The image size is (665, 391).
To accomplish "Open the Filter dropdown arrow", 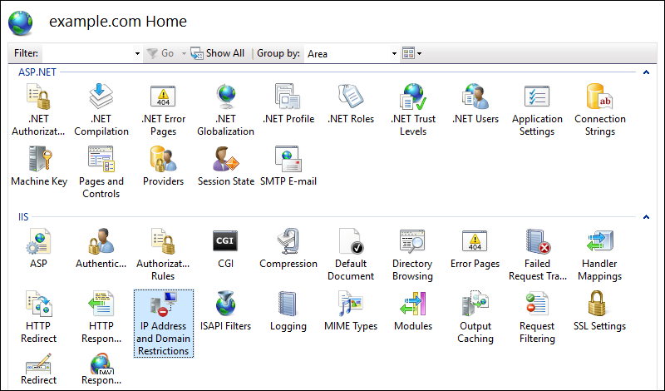I will click(x=137, y=53).
